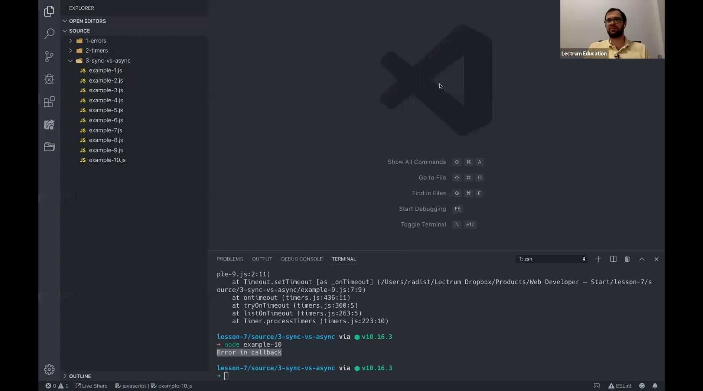Open the Extensions view

[49, 102]
